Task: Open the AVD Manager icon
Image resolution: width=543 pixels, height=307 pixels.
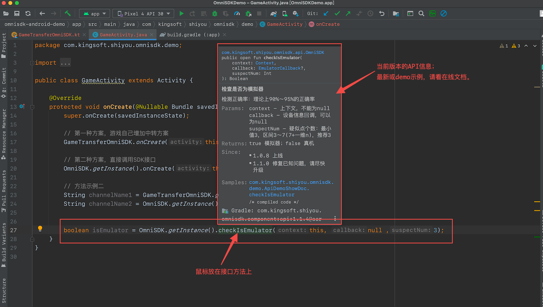Action: (285, 13)
